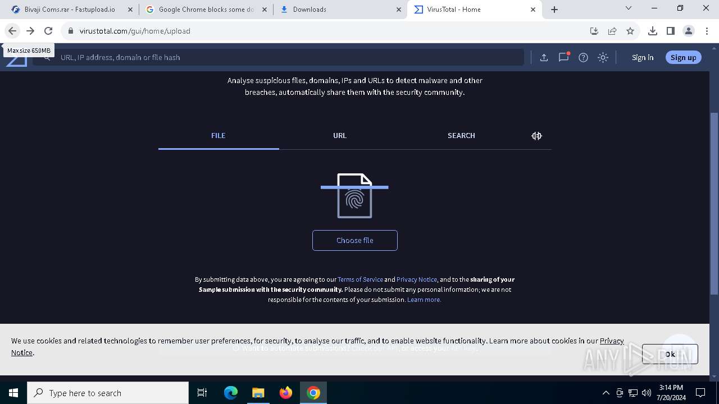Switch to the Downloads browser tab
This screenshot has height=404, width=719.
pos(339,10)
